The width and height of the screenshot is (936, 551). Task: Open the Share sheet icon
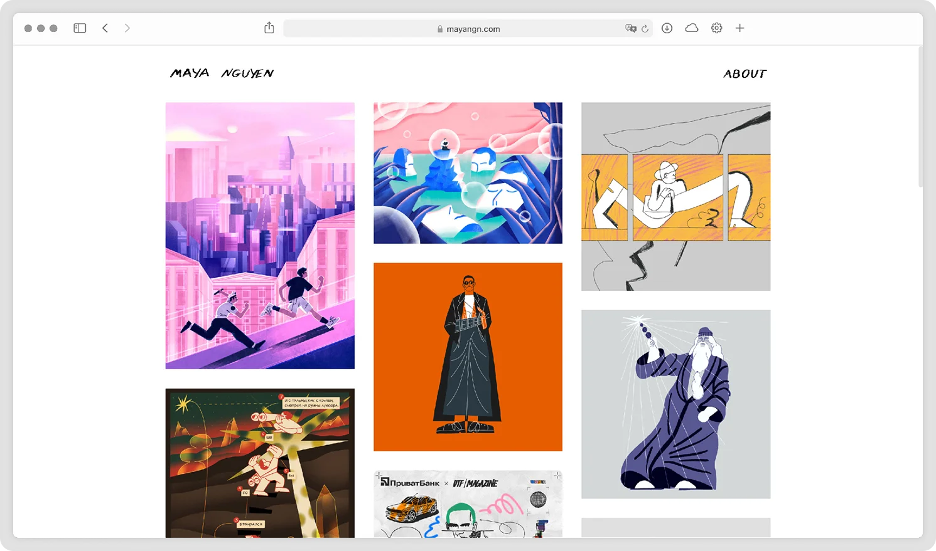(x=269, y=28)
